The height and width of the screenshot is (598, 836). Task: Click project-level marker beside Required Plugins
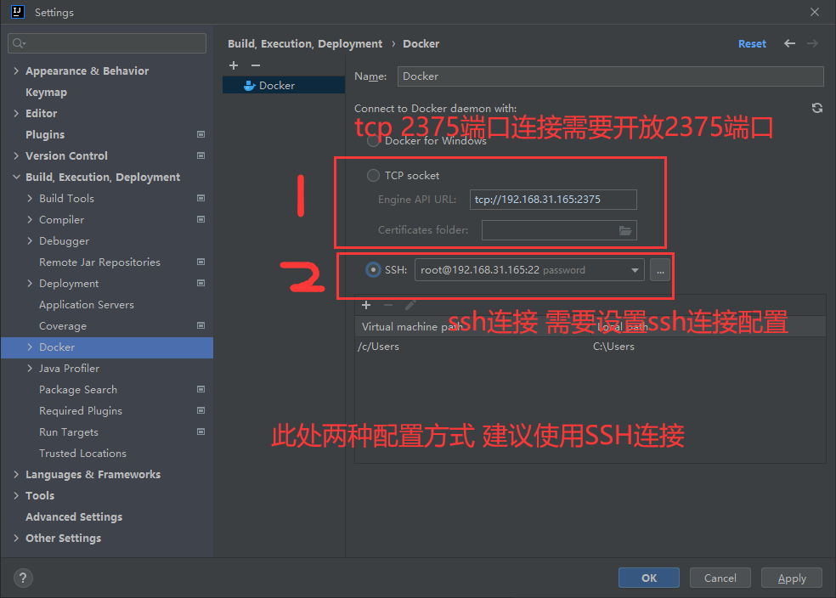[201, 410]
